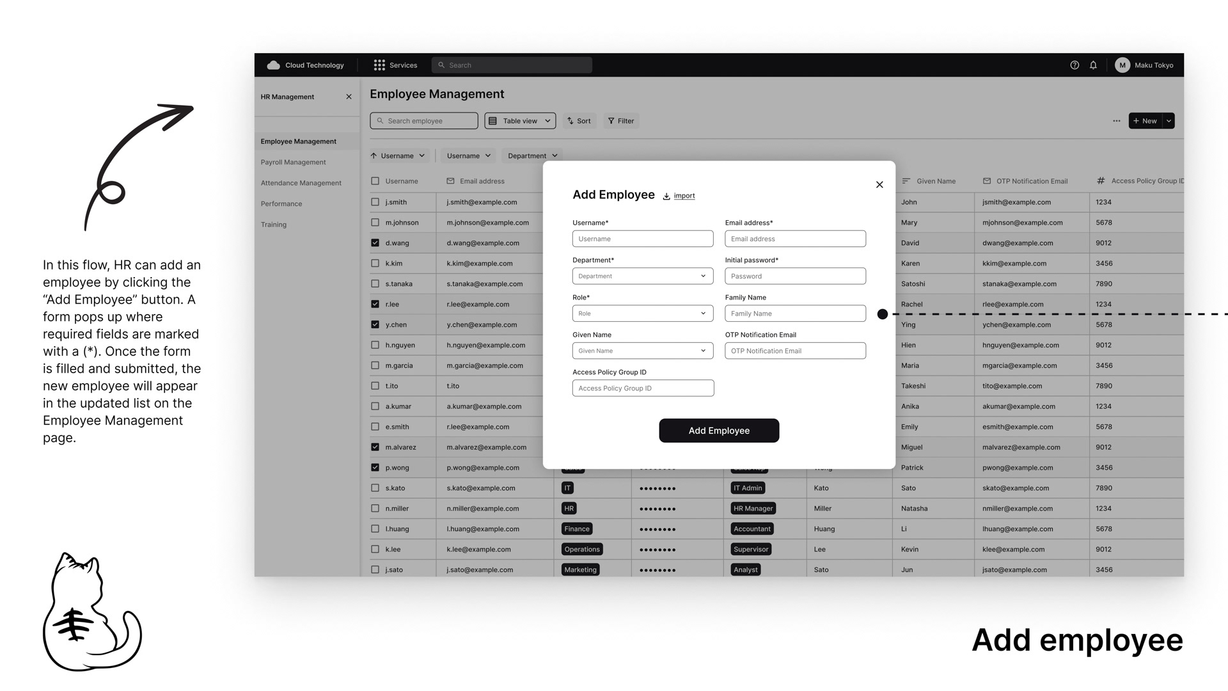Check the j.smith row checkbox
The width and height of the screenshot is (1228, 691).
tap(375, 202)
